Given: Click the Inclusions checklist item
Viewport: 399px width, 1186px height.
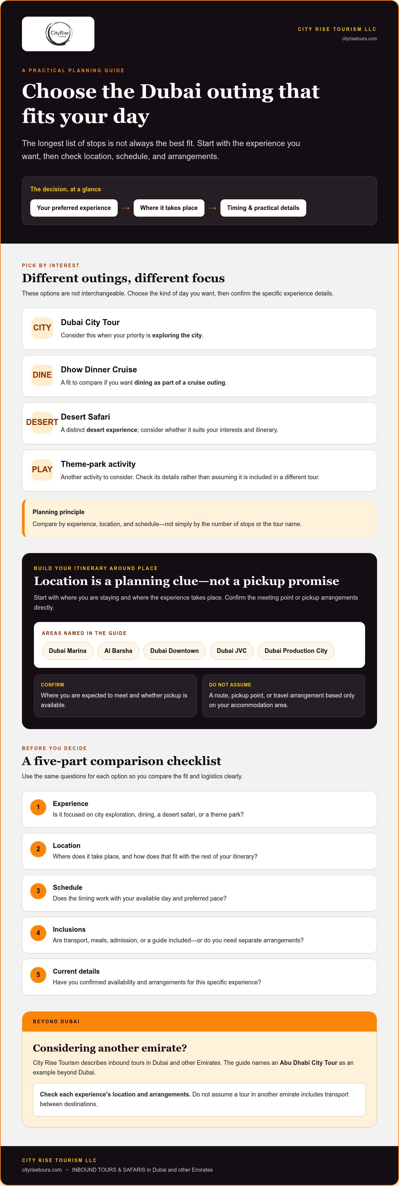Looking at the screenshot, I should click(199, 935).
